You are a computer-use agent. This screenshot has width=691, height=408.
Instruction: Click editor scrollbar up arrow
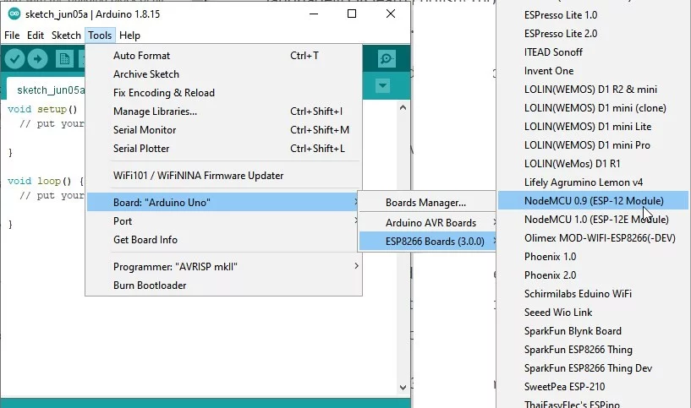403,107
